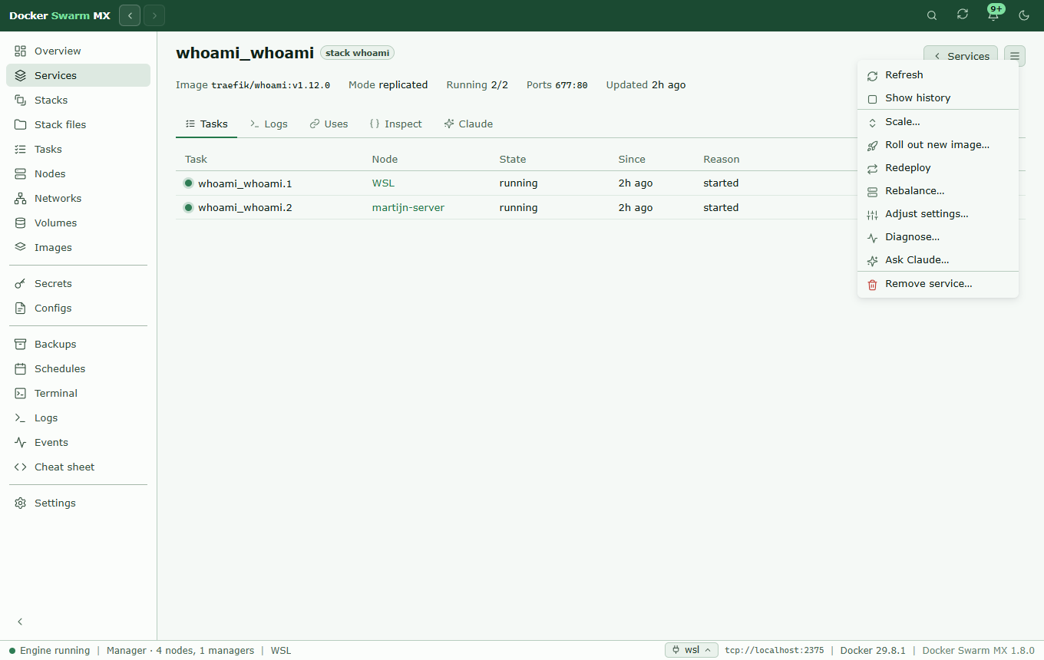
Task: Open notifications bell with 9+ badge
Action: [x=993, y=15]
